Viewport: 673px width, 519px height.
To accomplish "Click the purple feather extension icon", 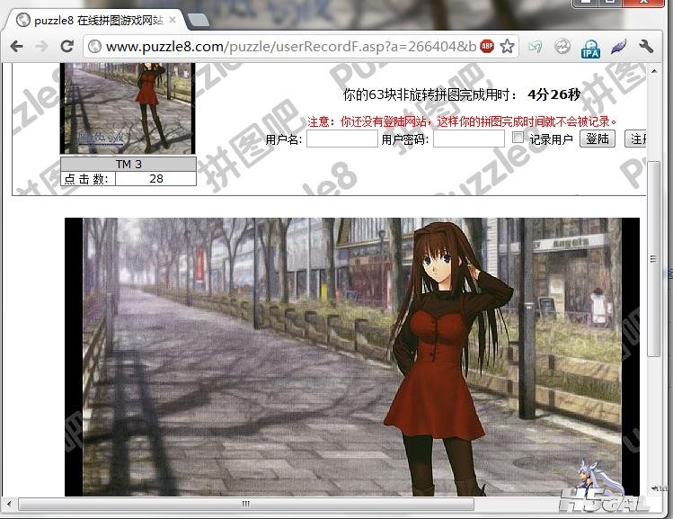I will [x=618, y=47].
